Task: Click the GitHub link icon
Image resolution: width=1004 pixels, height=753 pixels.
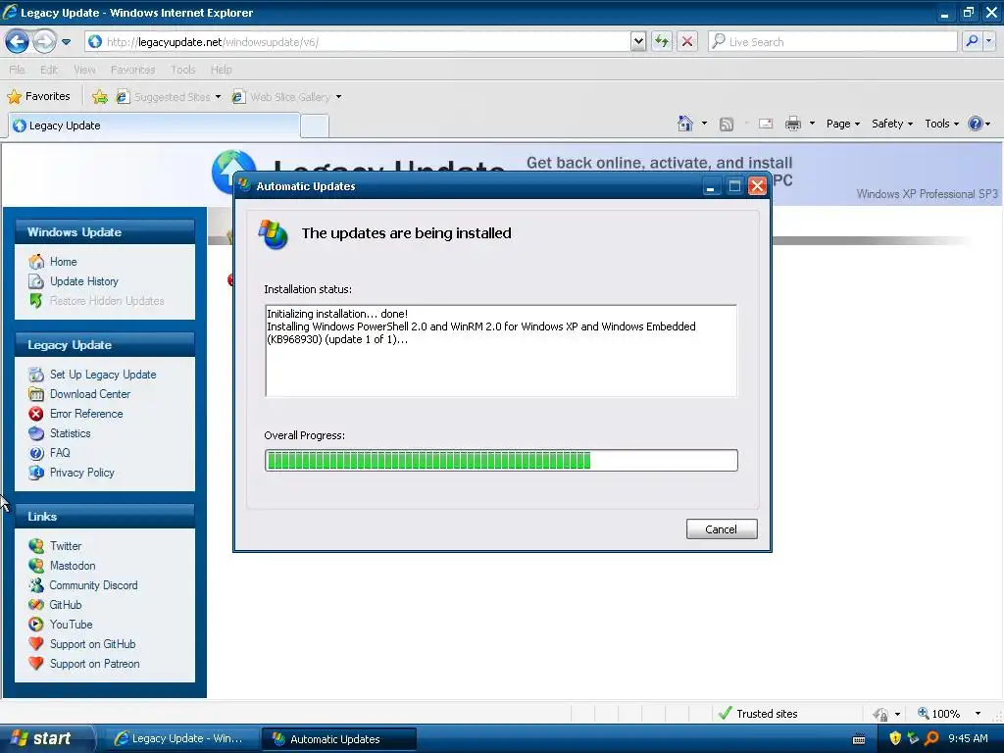Action: coord(36,605)
